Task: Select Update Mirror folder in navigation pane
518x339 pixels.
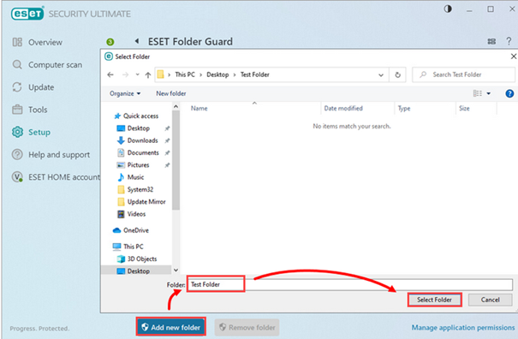Action: click(x=146, y=201)
